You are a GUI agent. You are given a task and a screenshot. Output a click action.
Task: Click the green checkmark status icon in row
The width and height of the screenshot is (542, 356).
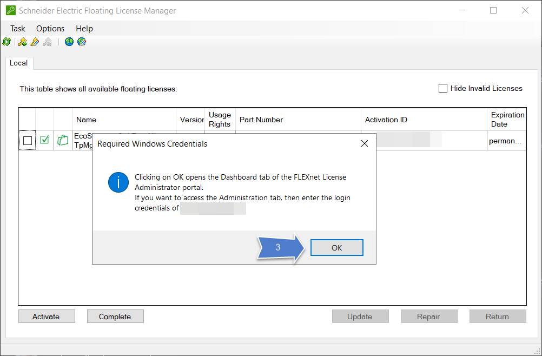coord(44,140)
